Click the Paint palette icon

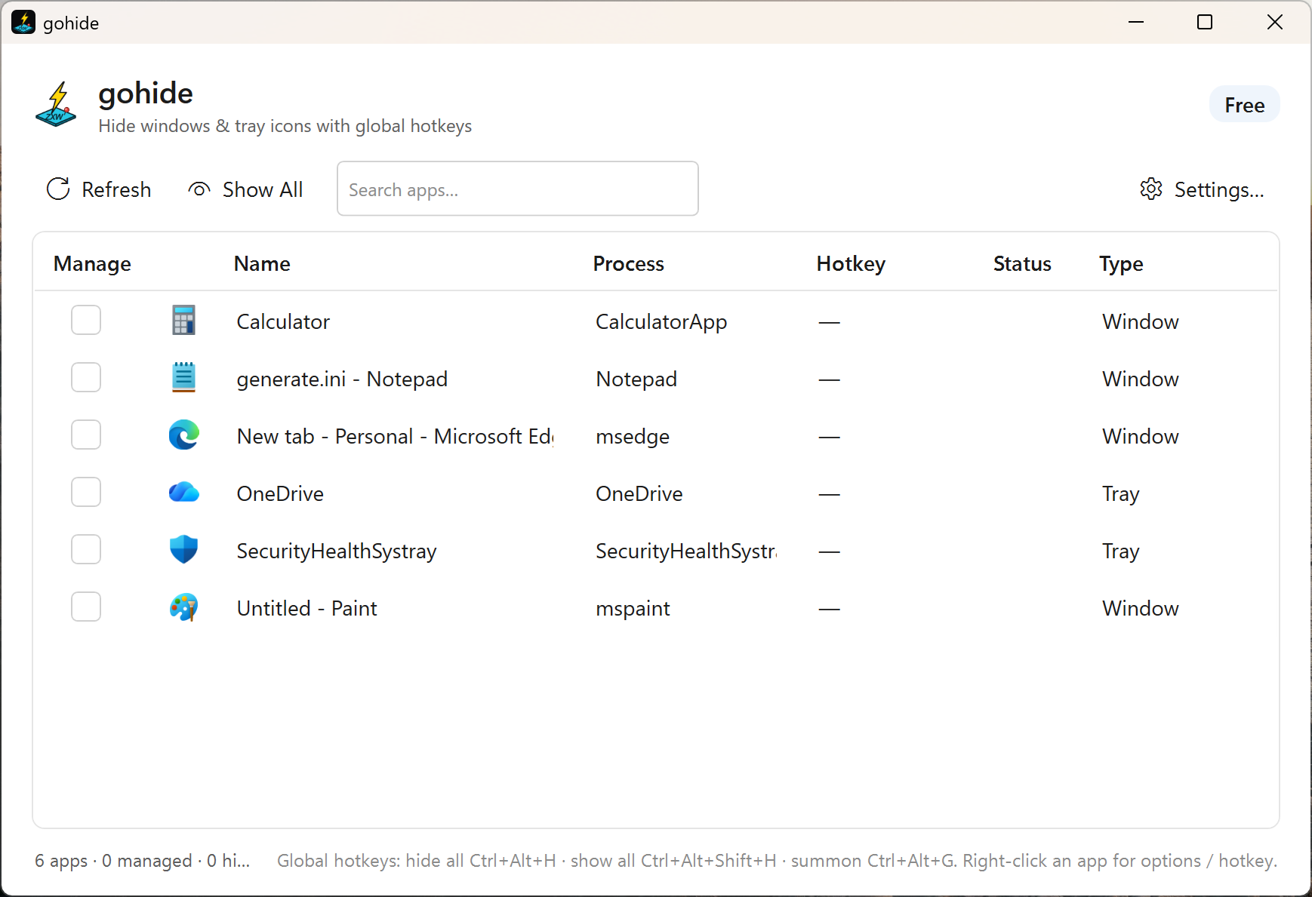click(183, 607)
